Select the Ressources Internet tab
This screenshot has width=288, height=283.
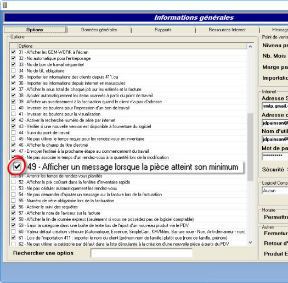click(x=227, y=30)
